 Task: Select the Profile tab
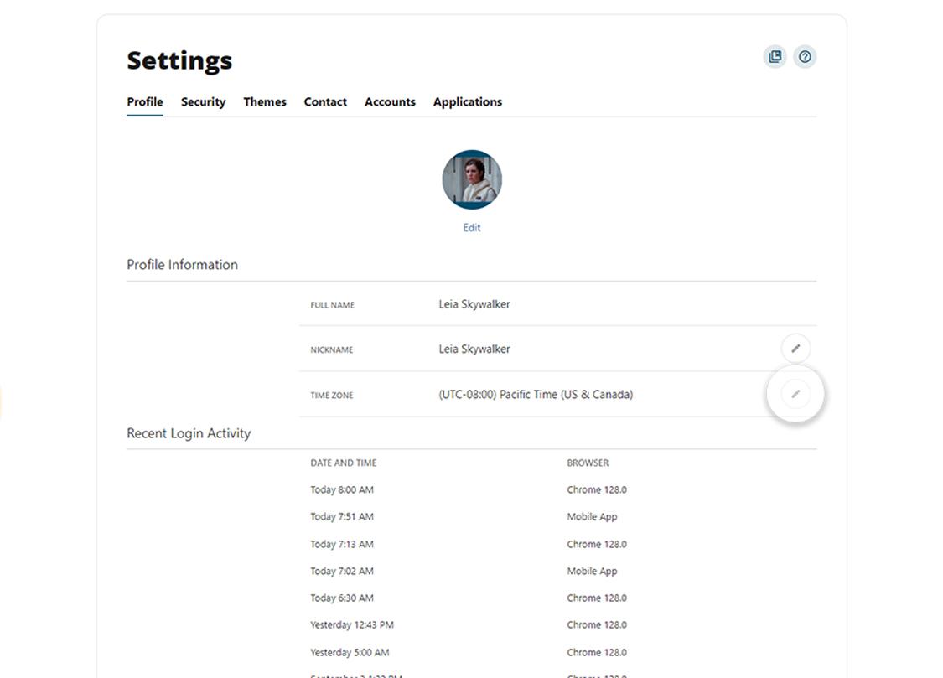coord(145,102)
